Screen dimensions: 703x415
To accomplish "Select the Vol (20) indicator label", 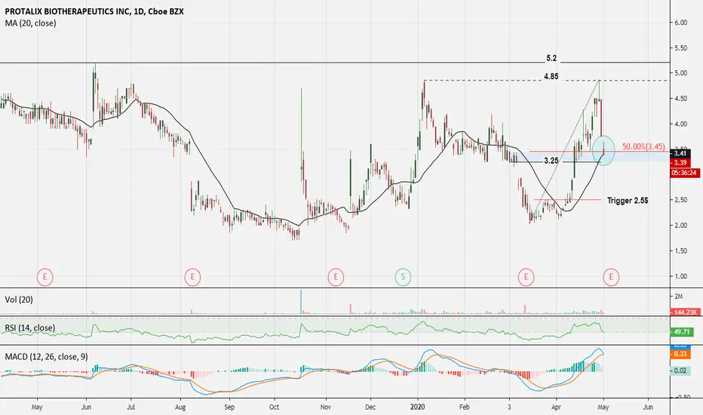I will [19, 300].
